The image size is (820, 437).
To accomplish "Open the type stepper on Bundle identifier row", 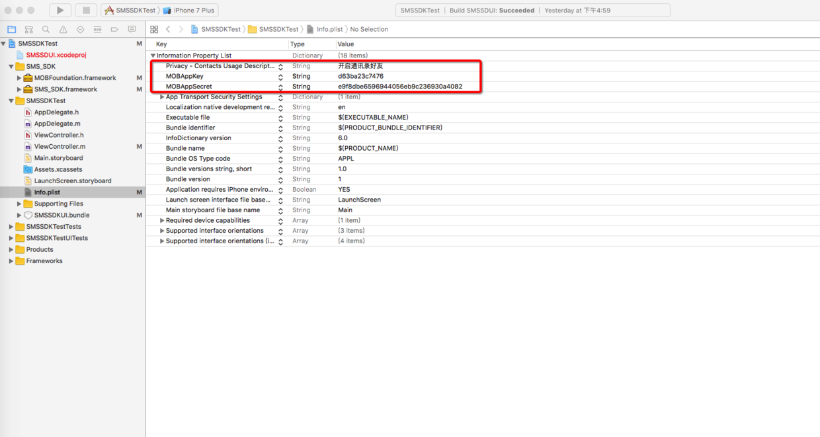I will [x=280, y=128].
